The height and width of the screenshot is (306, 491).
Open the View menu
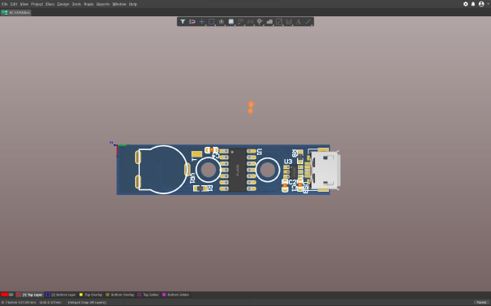(x=24, y=4)
